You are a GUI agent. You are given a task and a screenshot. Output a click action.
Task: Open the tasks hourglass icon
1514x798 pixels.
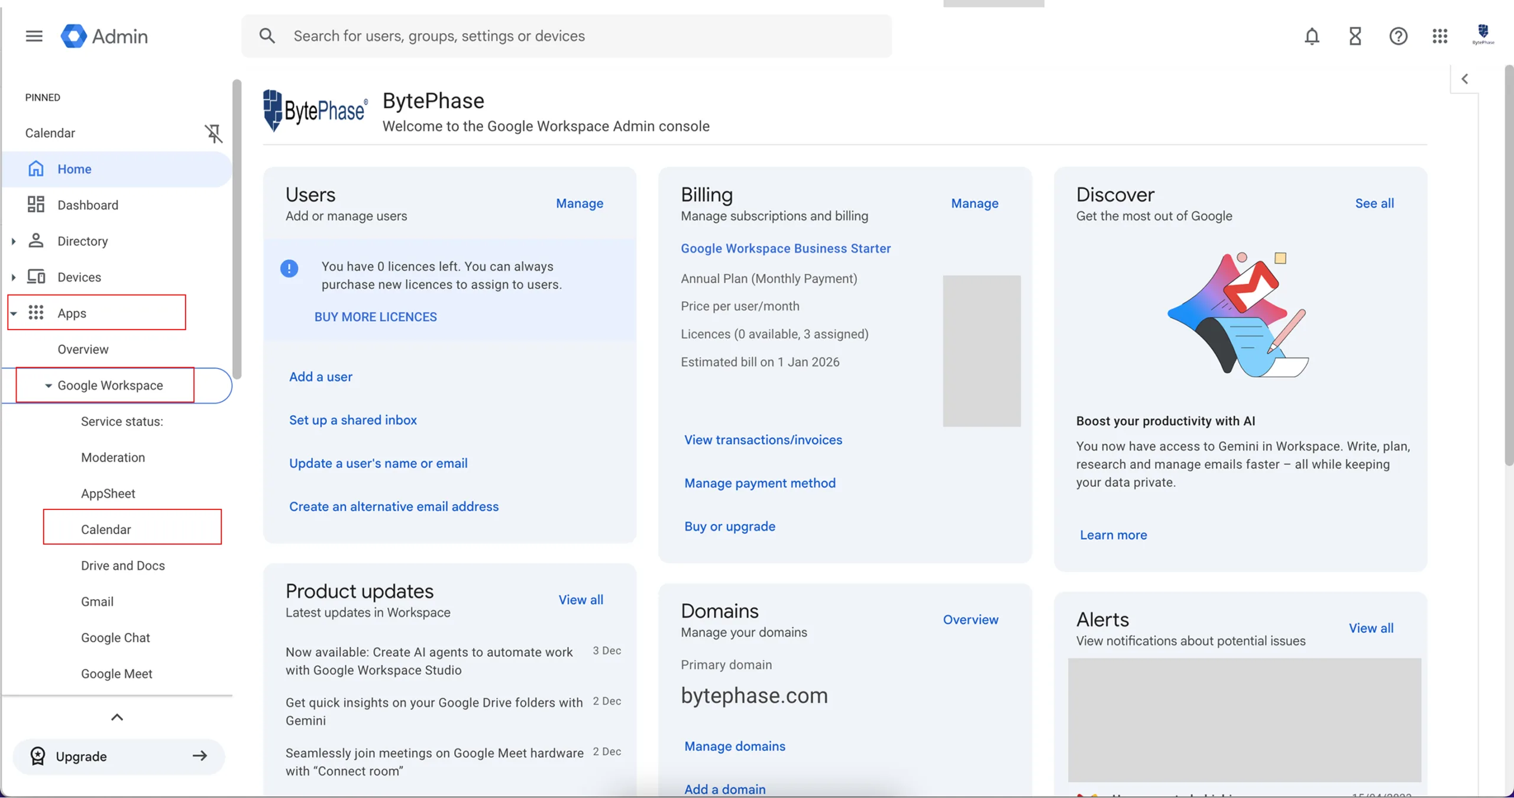(1355, 36)
